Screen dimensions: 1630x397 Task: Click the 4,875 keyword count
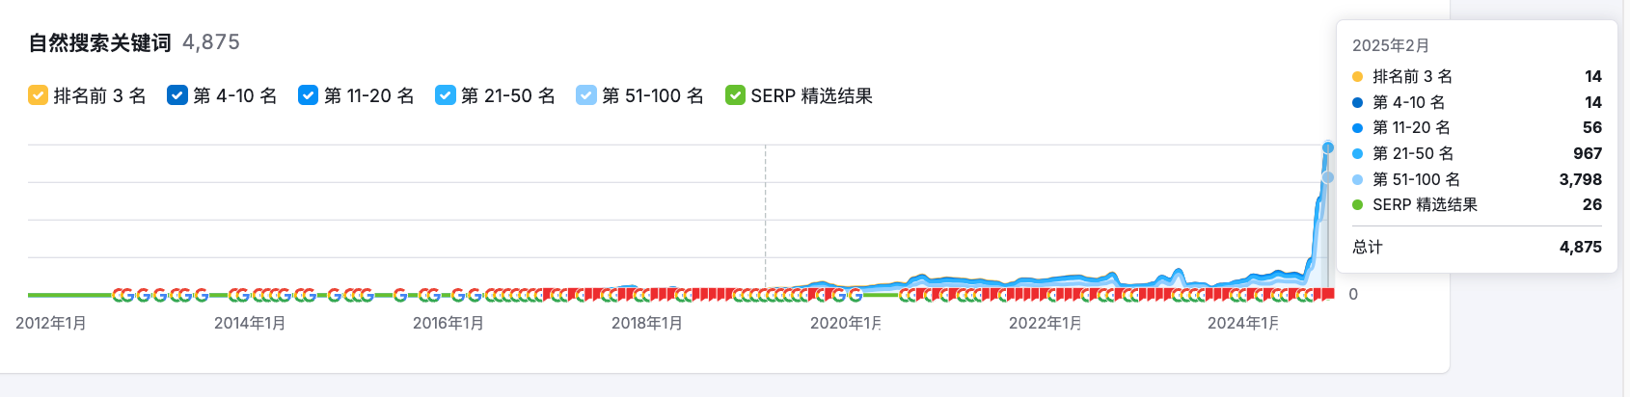point(211,42)
